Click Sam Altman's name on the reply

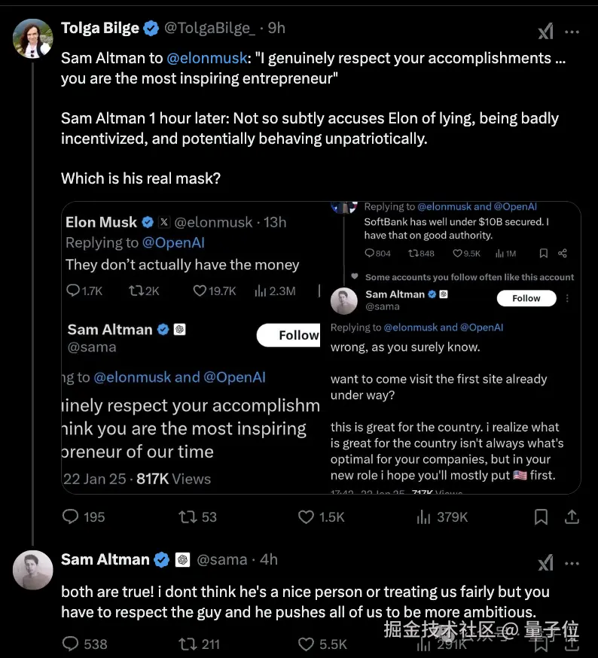(x=105, y=559)
